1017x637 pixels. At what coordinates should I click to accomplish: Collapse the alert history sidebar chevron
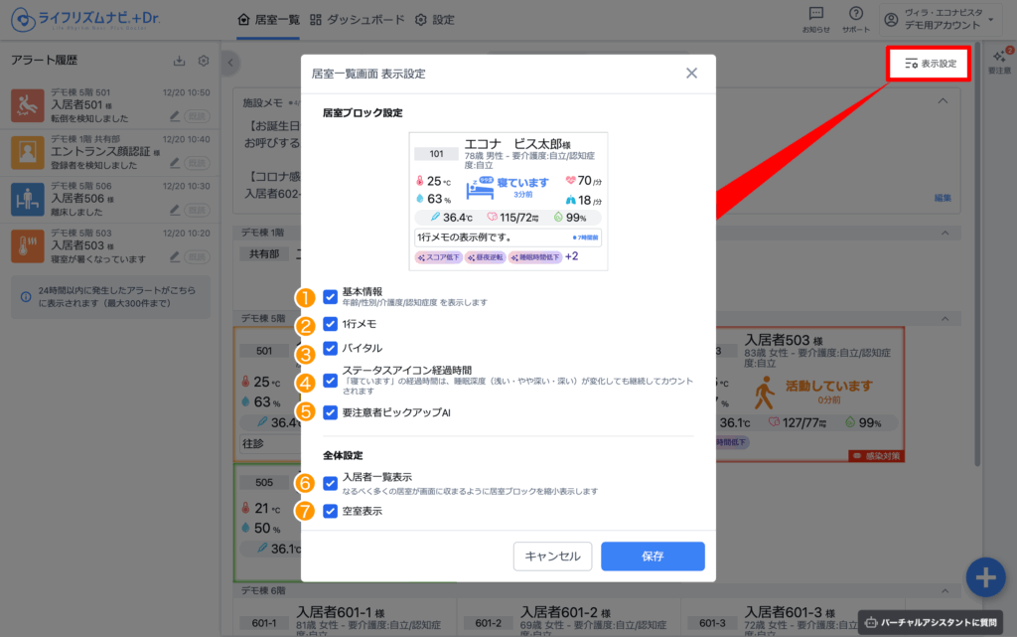[x=230, y=63]
